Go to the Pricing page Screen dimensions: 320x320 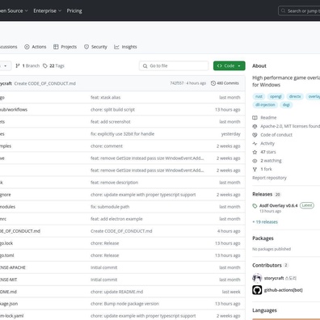click(x=74, y=11)
